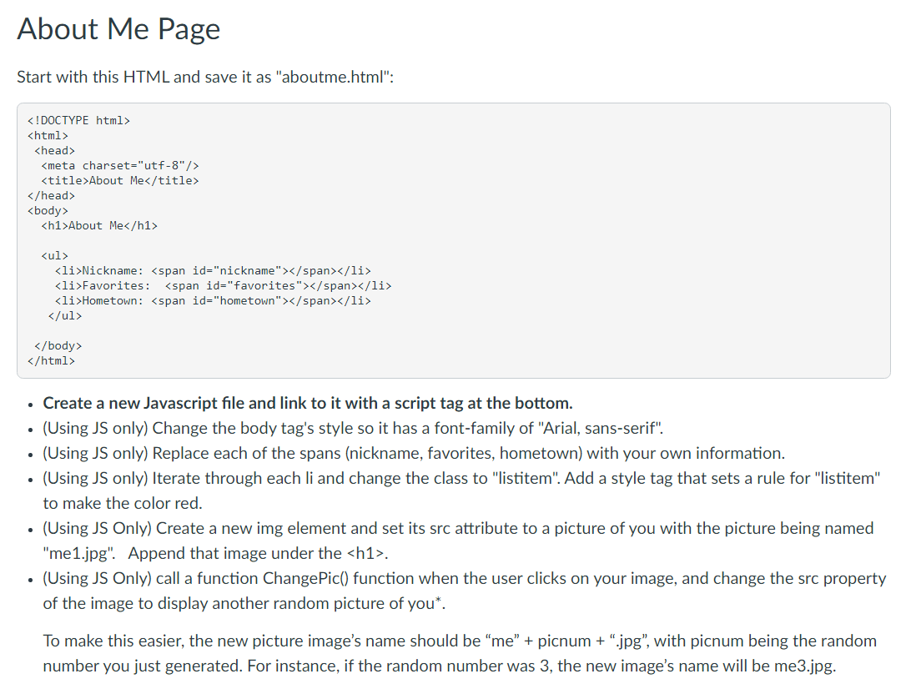Click the DOCTYPE html line in code block
The width and height of the screenshot is (916, 689).
click(x=79, y=119)
